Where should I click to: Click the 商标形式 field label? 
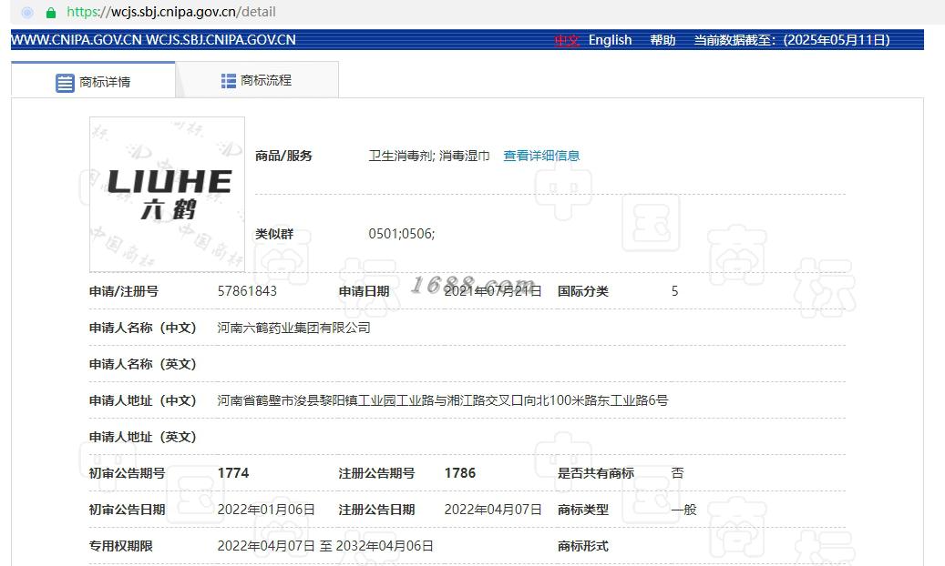click(583, 546)
